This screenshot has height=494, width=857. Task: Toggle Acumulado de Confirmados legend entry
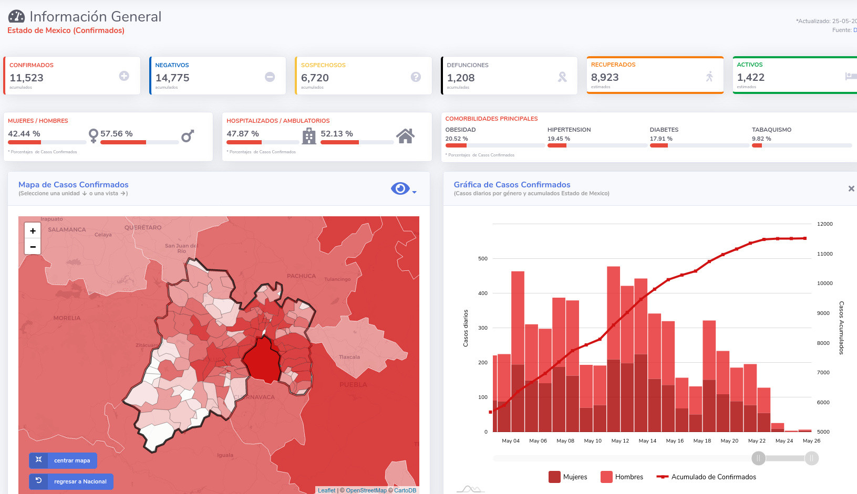pyautogui.click(x=706, y=477)
